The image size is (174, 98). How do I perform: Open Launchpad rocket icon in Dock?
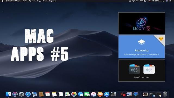coord(21,94)
